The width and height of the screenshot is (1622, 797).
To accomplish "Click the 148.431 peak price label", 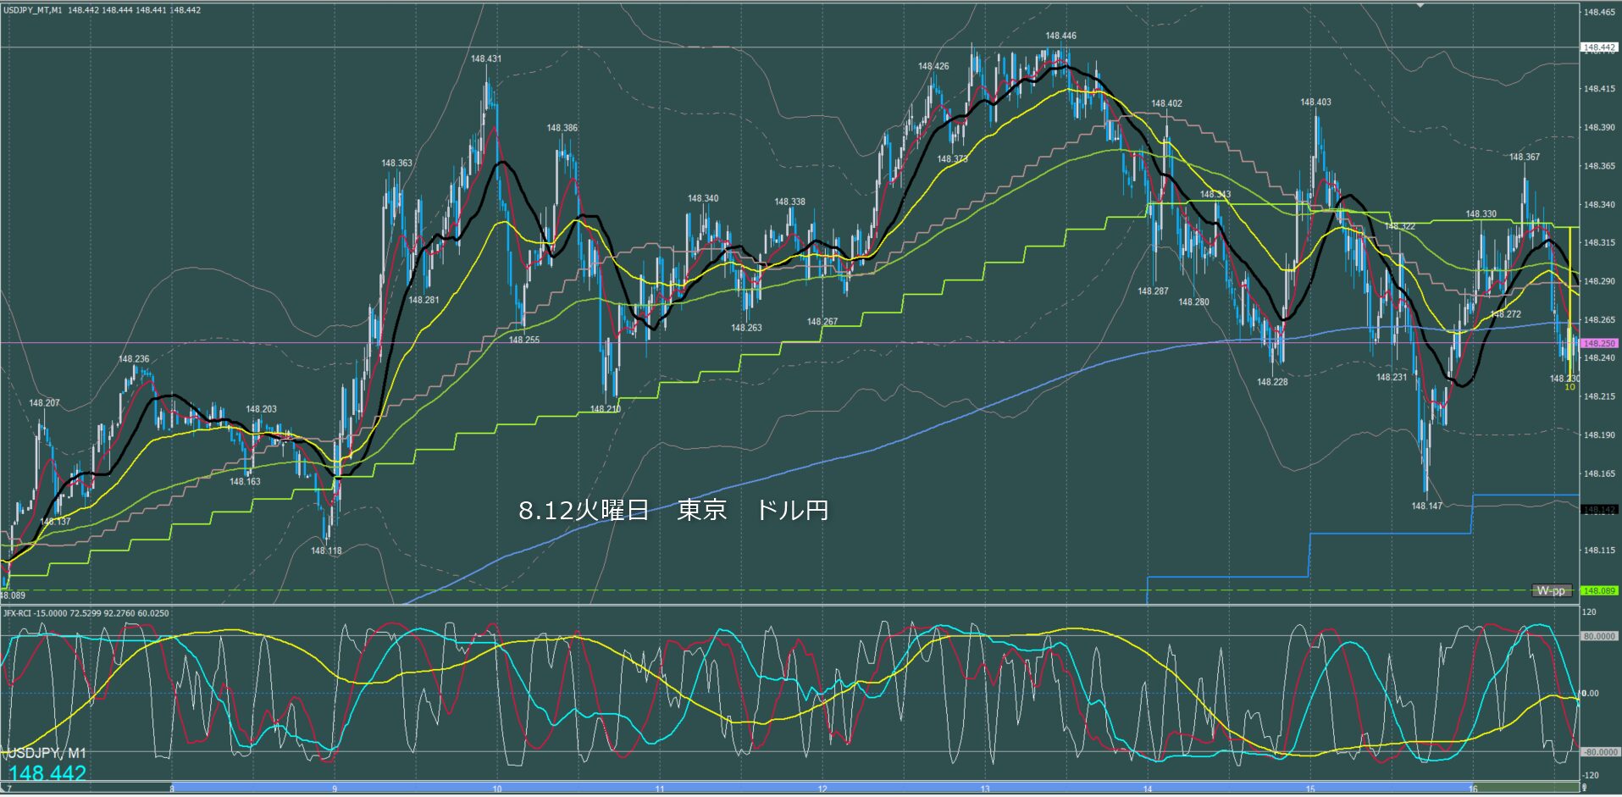I will coord(486,58).
